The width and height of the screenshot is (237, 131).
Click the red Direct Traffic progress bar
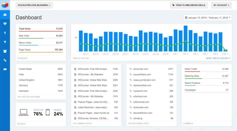click(192, 72)
